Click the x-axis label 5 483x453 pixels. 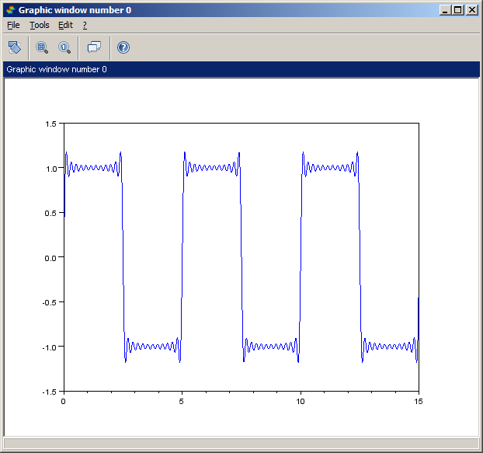182,401
